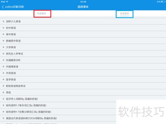
Task: Expand the 外贸英语 disclosure triangle
Action: (4, 73)
